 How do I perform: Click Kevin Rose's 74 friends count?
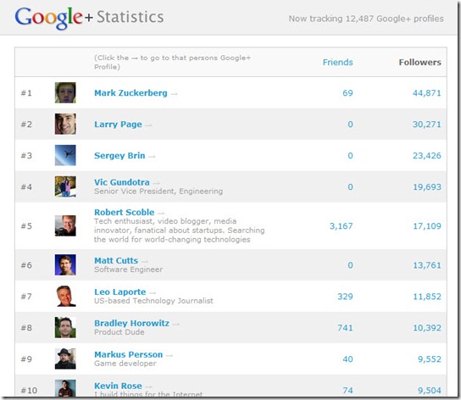point(347,391)
